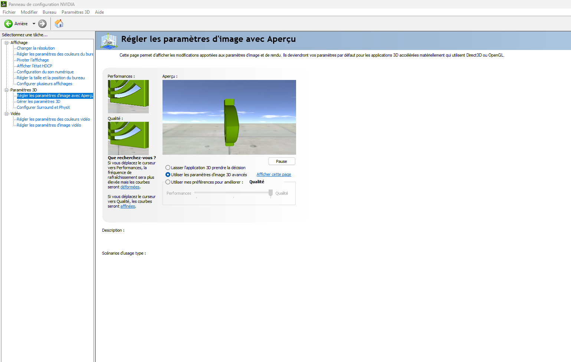Collapse the Paramètres 3D tree group
The image size is (571, 362).
[x=6, y=90]
